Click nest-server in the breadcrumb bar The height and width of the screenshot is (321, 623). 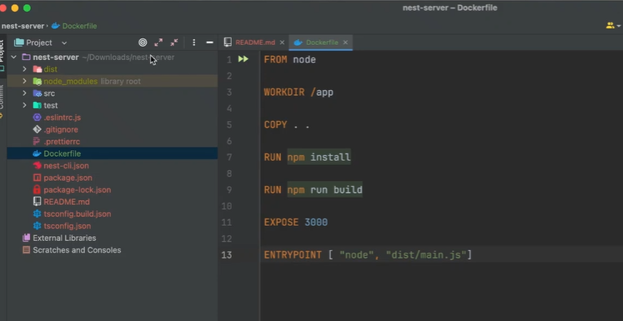23,26
